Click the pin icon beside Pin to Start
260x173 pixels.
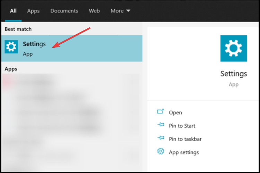[161, 125]
